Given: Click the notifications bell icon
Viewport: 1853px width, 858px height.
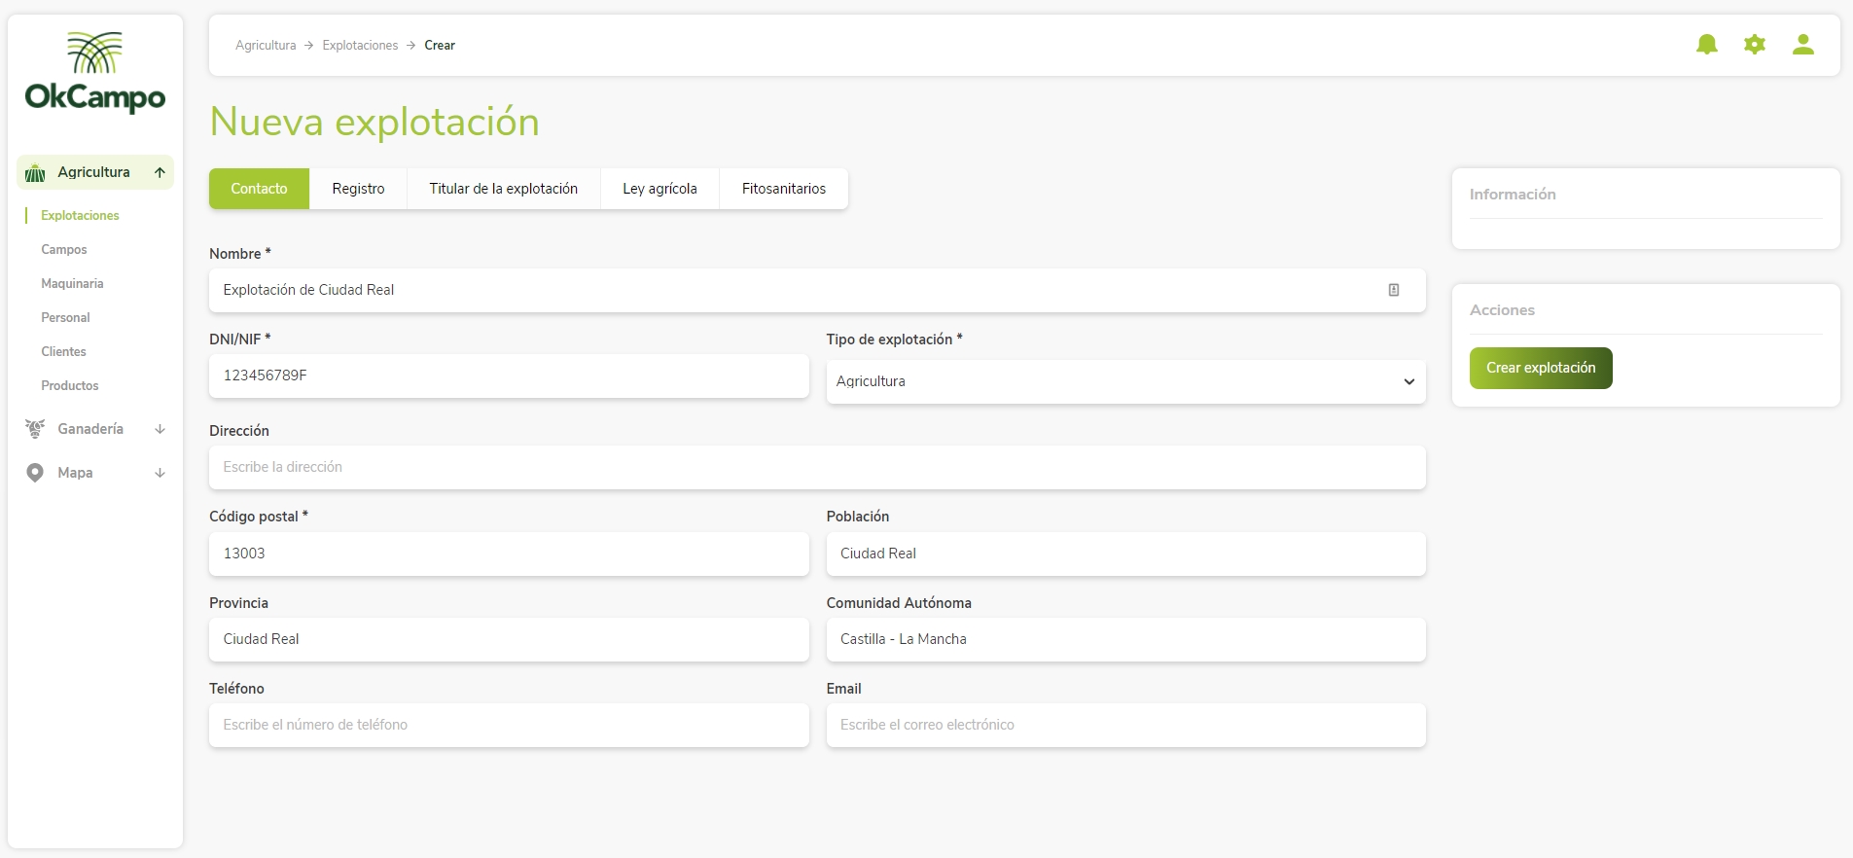Looking at the screenshot, I should point(1706,45).
